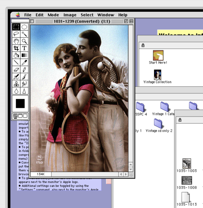Open the Image menu
Image resolution: width=203 pixels, height=208 pixels.
(70, 15)
